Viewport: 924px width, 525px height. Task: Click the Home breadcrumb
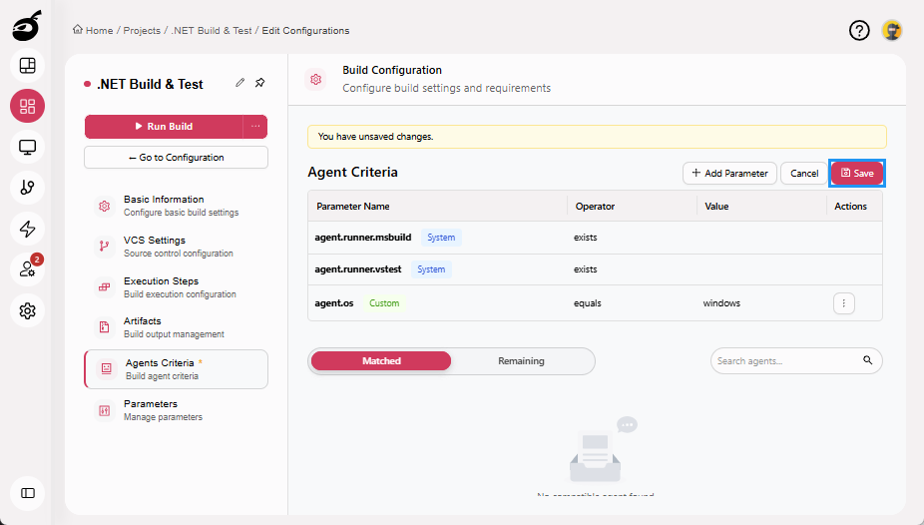click(x=93, y=30)
